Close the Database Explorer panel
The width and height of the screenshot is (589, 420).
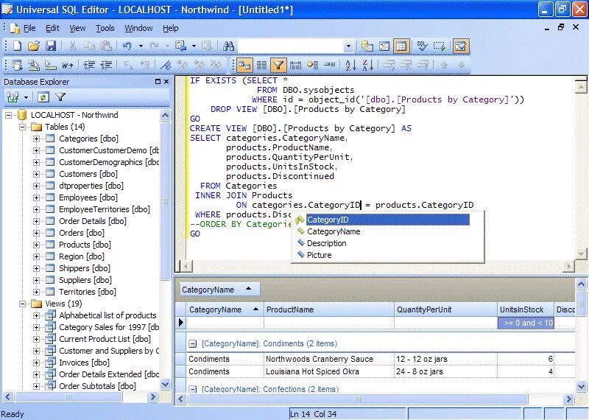(166, 82)
